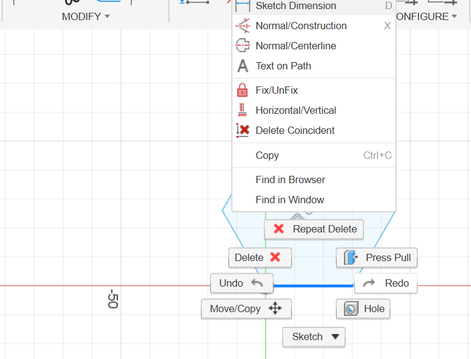
Task: Click the red padlock Fix/UnFix icon
Action: [x=242, y=90]
